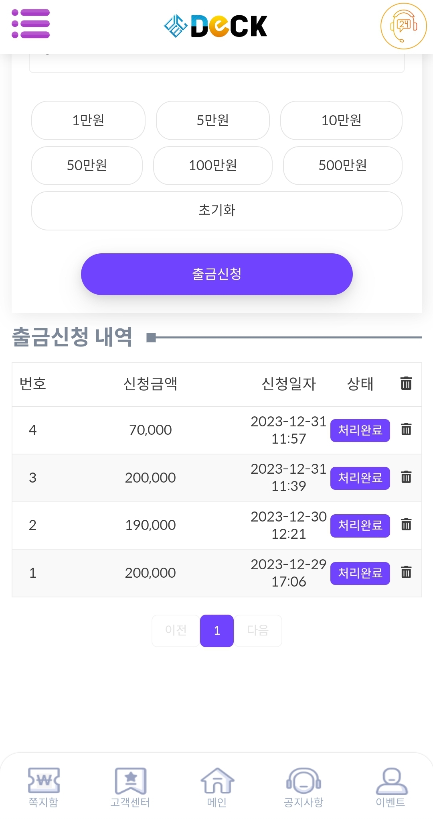Viewport: 433px width, 819px height.
Task: Reset amount with 초기화 button
Action: click(x=216, y=210)
